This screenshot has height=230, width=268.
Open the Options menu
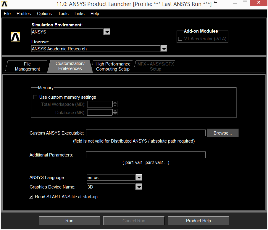44,14
